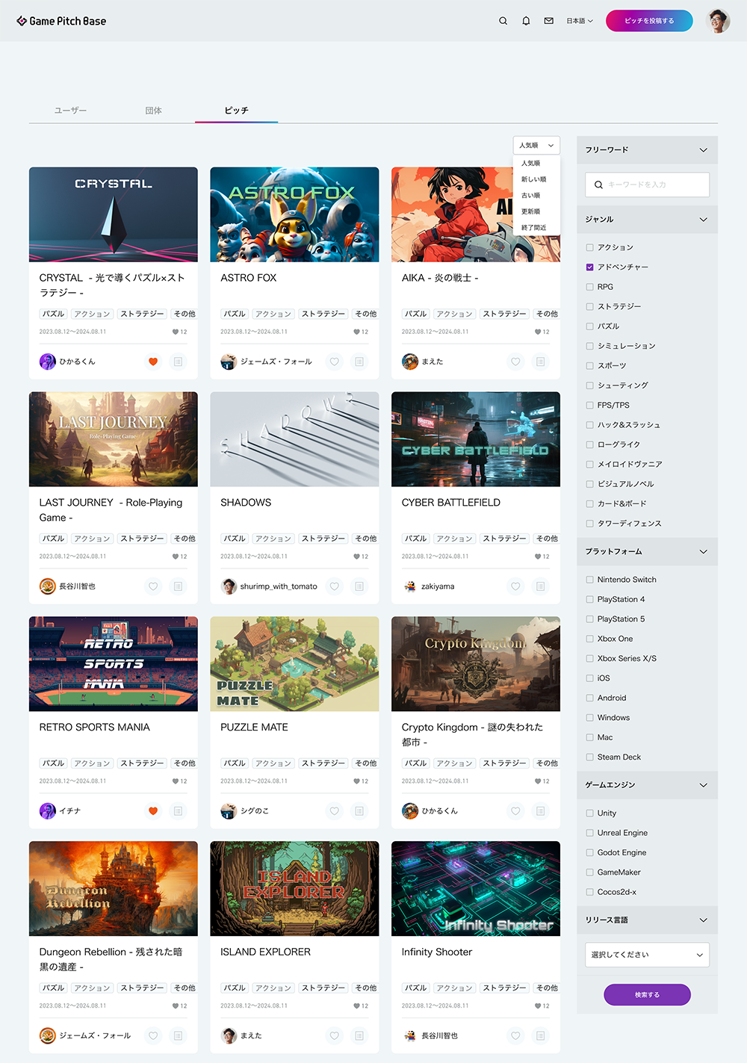The width and height of the screenshot is (747, 1063).
Task: Click document icon on SHADOWS card
Action: (x=359, y=586)
